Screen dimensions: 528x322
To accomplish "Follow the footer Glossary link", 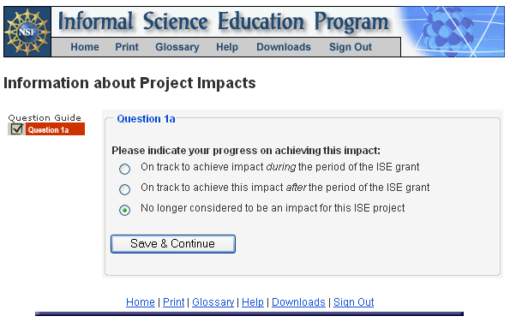I will (x=213, y=302).
